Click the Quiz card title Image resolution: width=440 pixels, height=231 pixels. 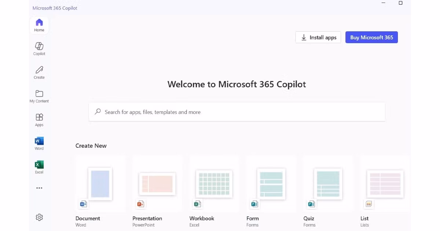pos(309,218)
